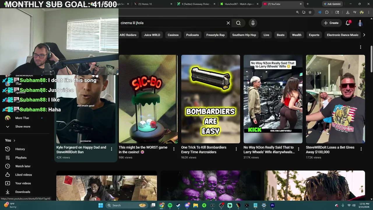
Task: Open the Windows taskbar Search box
Action: 127,205
